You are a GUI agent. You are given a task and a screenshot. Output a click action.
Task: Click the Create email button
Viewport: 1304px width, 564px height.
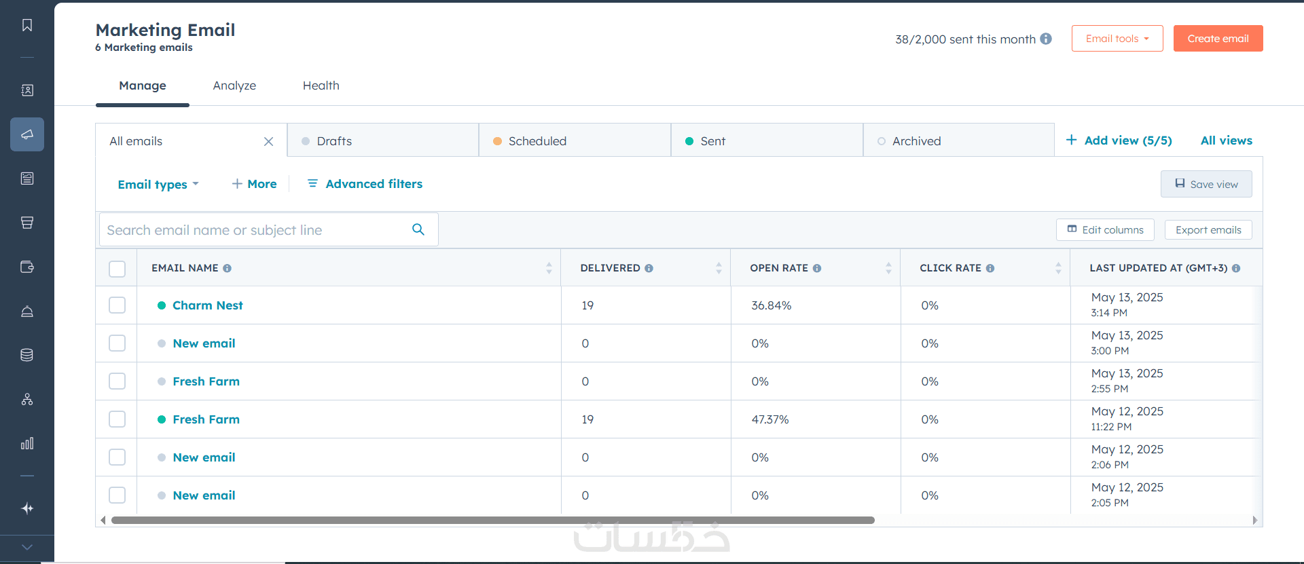click(x=1218, y=39)
